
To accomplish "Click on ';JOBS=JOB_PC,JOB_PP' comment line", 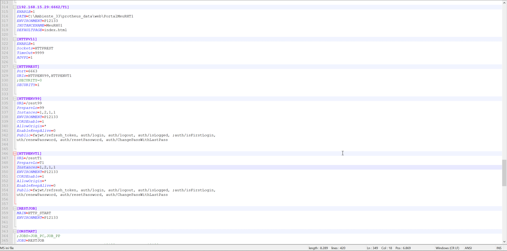I will click(39, 236).
